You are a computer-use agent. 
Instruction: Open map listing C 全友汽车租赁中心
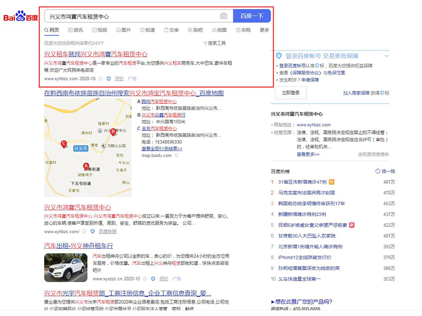pyautogui.click(x=159, y=128)
